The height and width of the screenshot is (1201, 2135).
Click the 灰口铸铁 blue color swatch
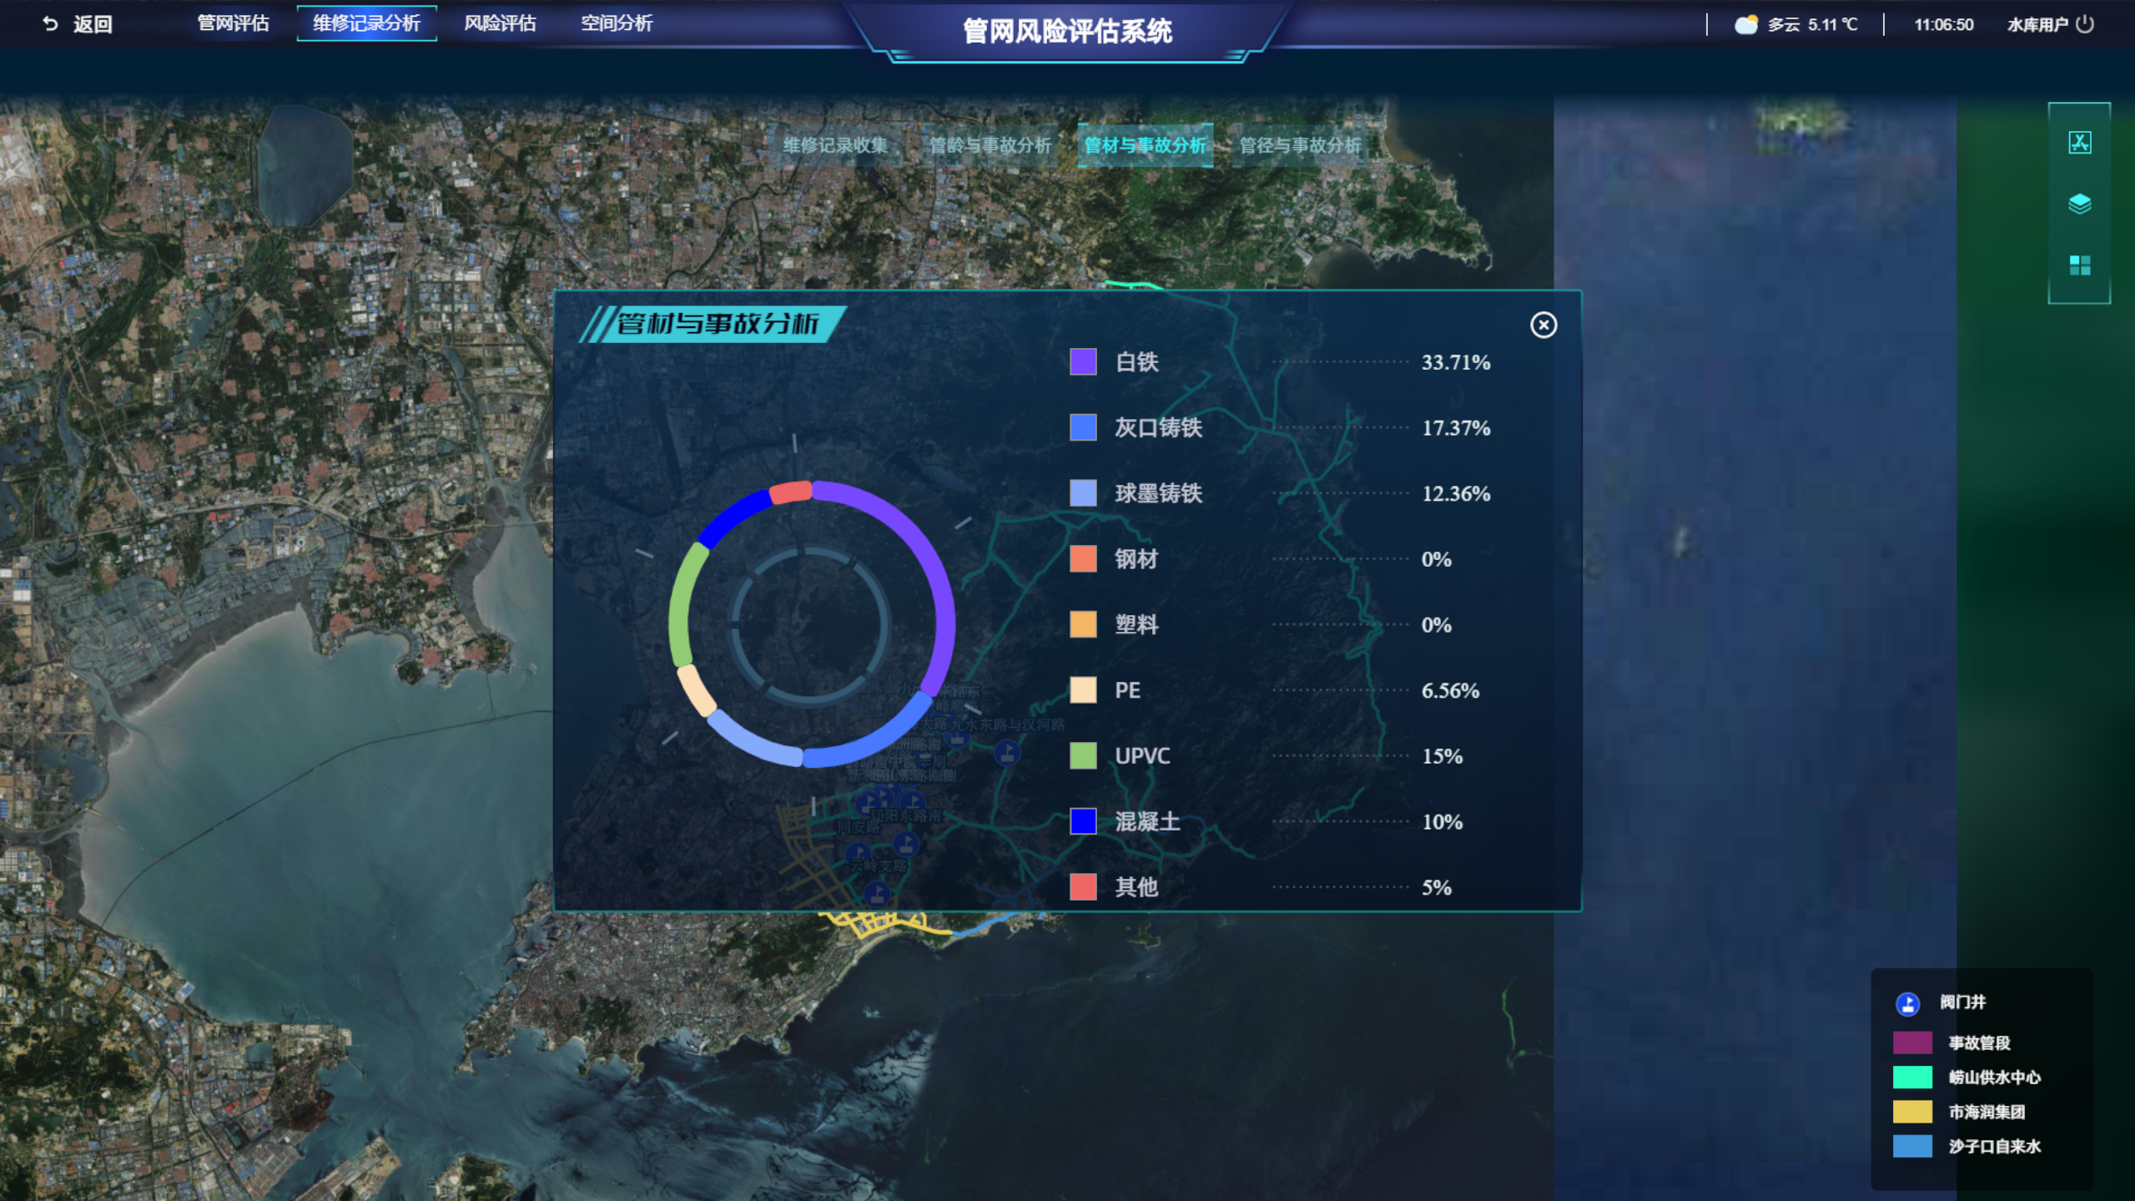[1083, 427]
